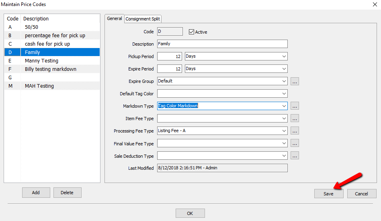Expand the Pickup Period units dropdown
Viewport: 381px width, 221px height.
[284, 56]
